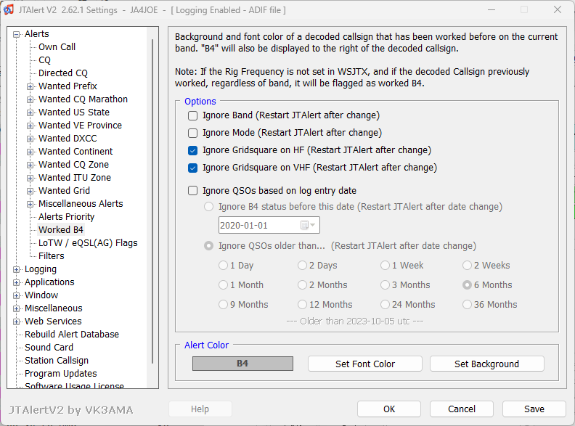Collapse the Alerts tree node
This screenshot has height=426, width=575.
16,34
